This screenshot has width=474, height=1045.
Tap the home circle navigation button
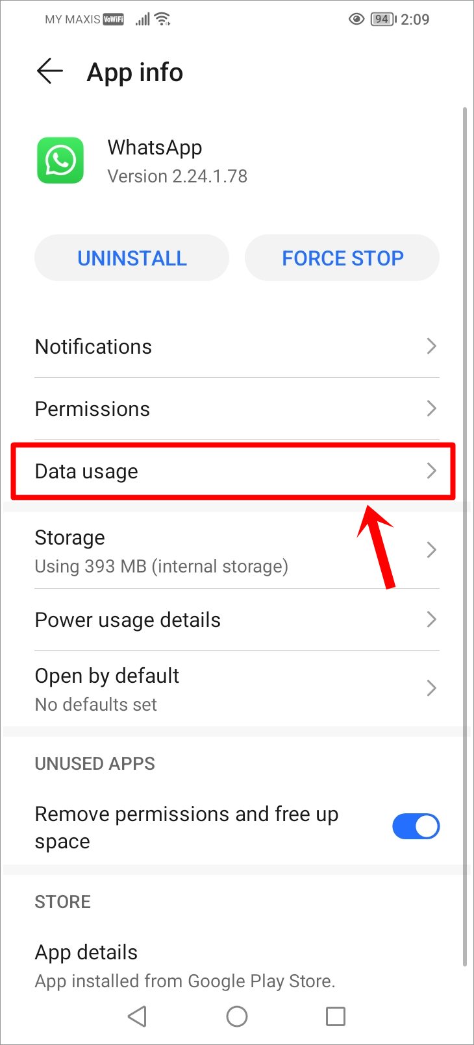pyautogui.click(x=237, y=1016)
